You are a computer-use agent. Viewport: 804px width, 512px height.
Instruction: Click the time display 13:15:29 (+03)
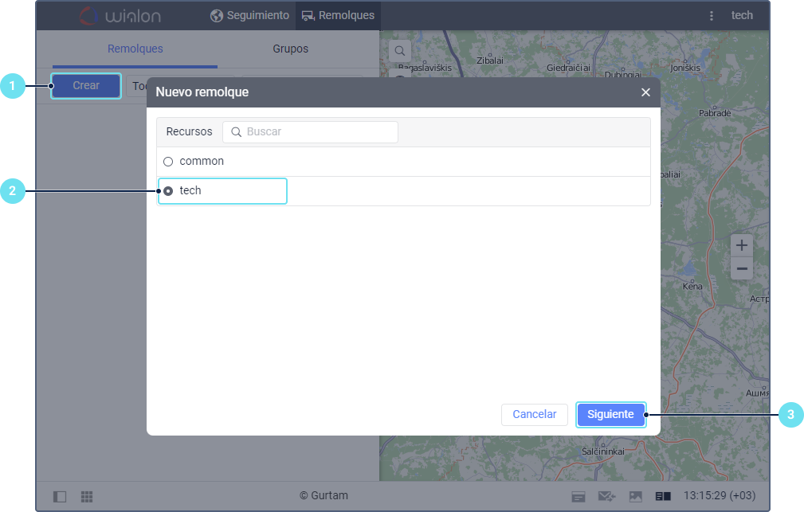[x=720, y=495]
